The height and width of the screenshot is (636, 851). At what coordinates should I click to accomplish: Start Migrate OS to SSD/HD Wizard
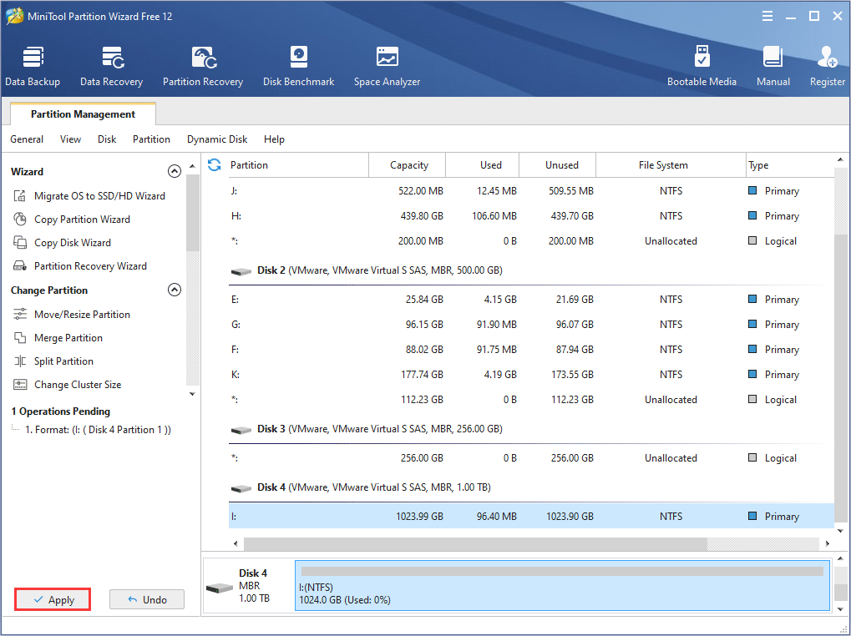(89, 196)
